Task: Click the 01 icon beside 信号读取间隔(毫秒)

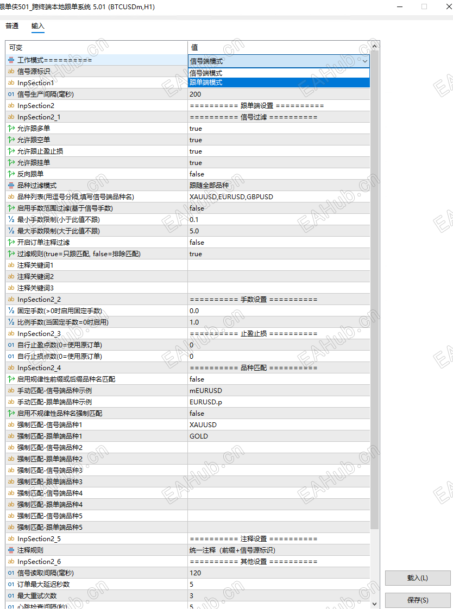Action: click(11, 573)
